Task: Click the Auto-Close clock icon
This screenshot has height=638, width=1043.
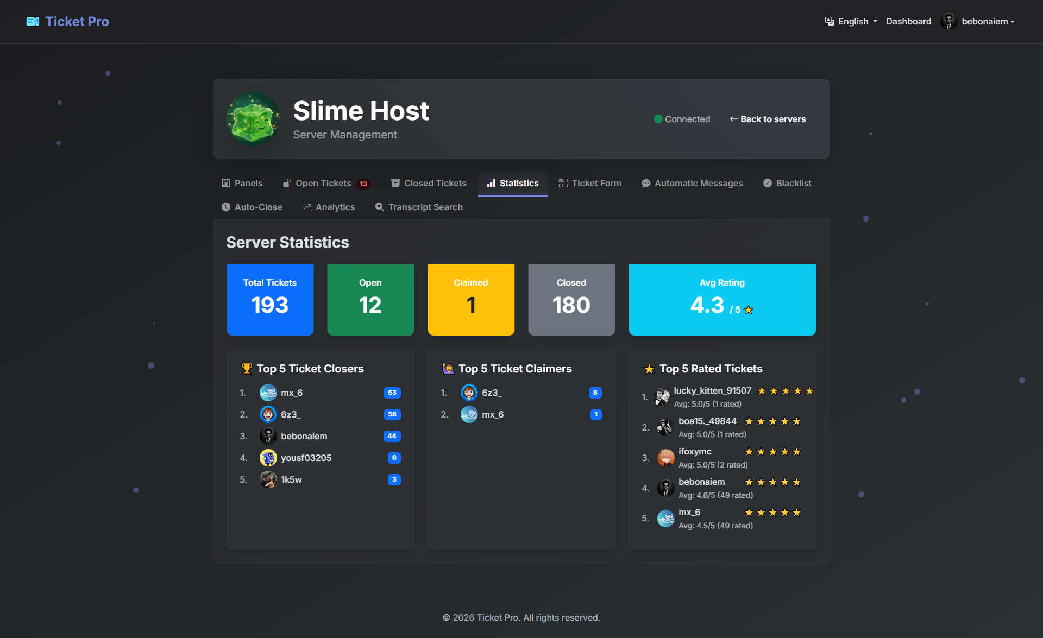Action: pyautogui.click(x=226, y=207)
